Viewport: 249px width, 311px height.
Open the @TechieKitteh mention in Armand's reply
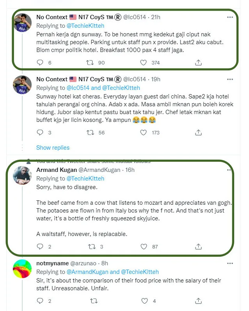point(85,179)
